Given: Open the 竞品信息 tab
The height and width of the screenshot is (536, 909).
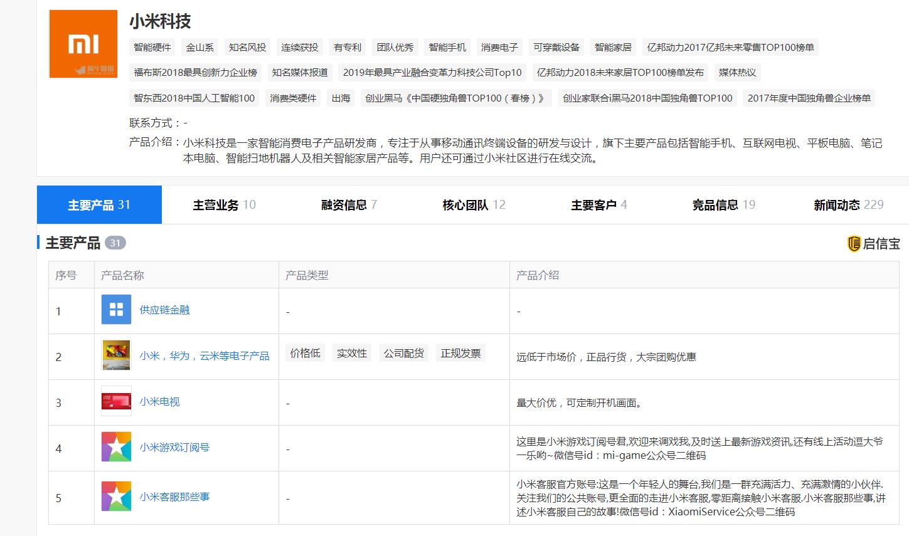Looking at the screenshot, I should [716, 204].
